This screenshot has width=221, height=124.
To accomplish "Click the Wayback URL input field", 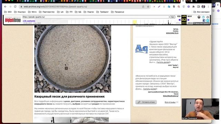I will coord(96,17).
